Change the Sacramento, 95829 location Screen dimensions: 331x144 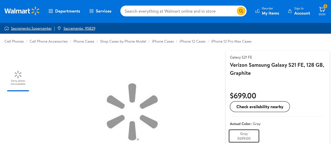click(x=79, y=28)
